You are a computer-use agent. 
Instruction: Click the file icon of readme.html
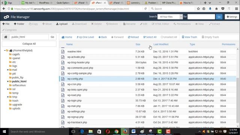[63, 52]
